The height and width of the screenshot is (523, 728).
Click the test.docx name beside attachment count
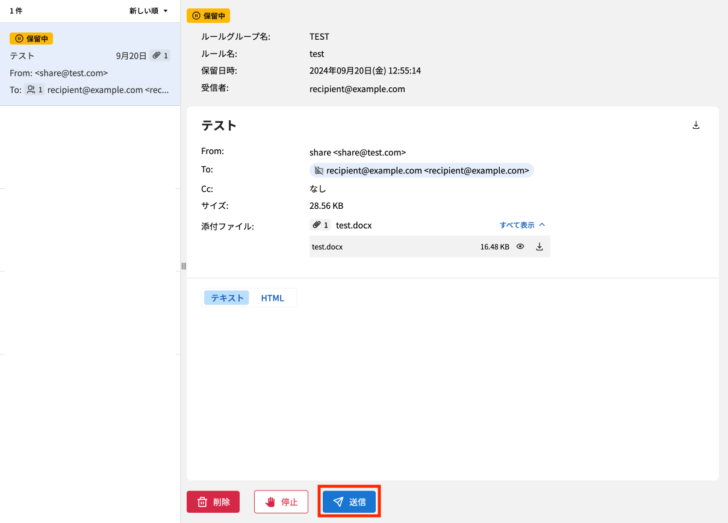tap(354, 225)
